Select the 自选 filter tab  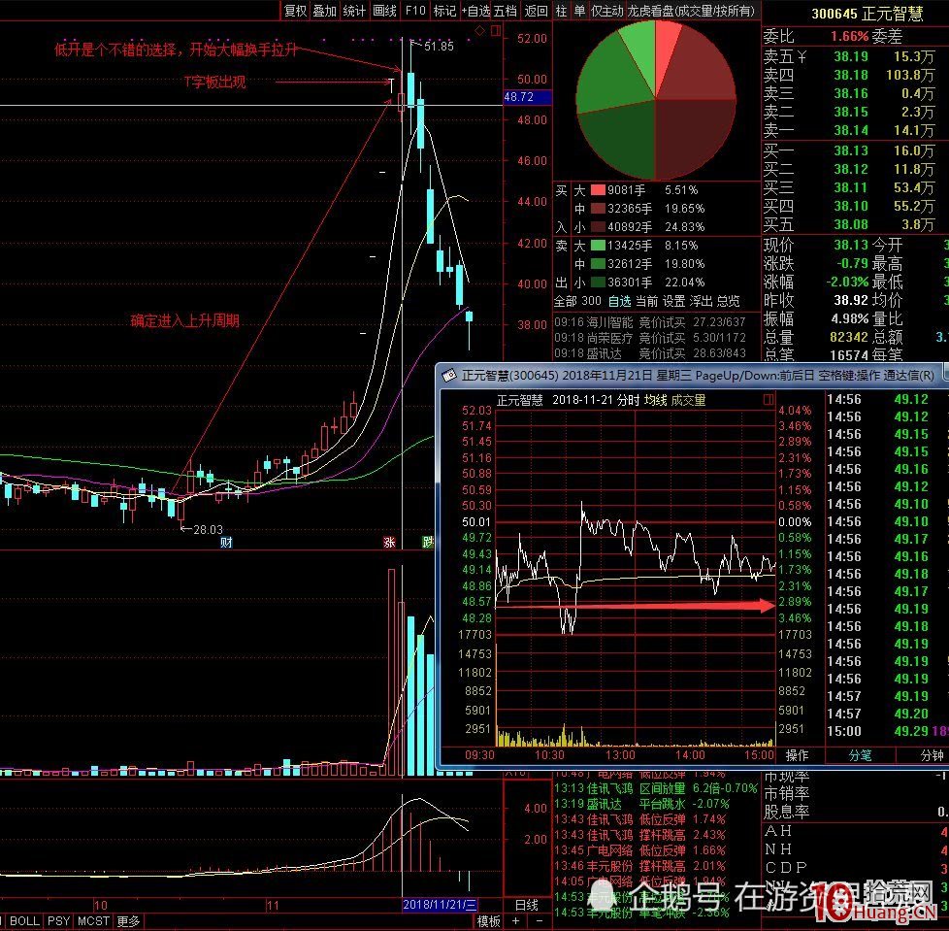[619, 301]
